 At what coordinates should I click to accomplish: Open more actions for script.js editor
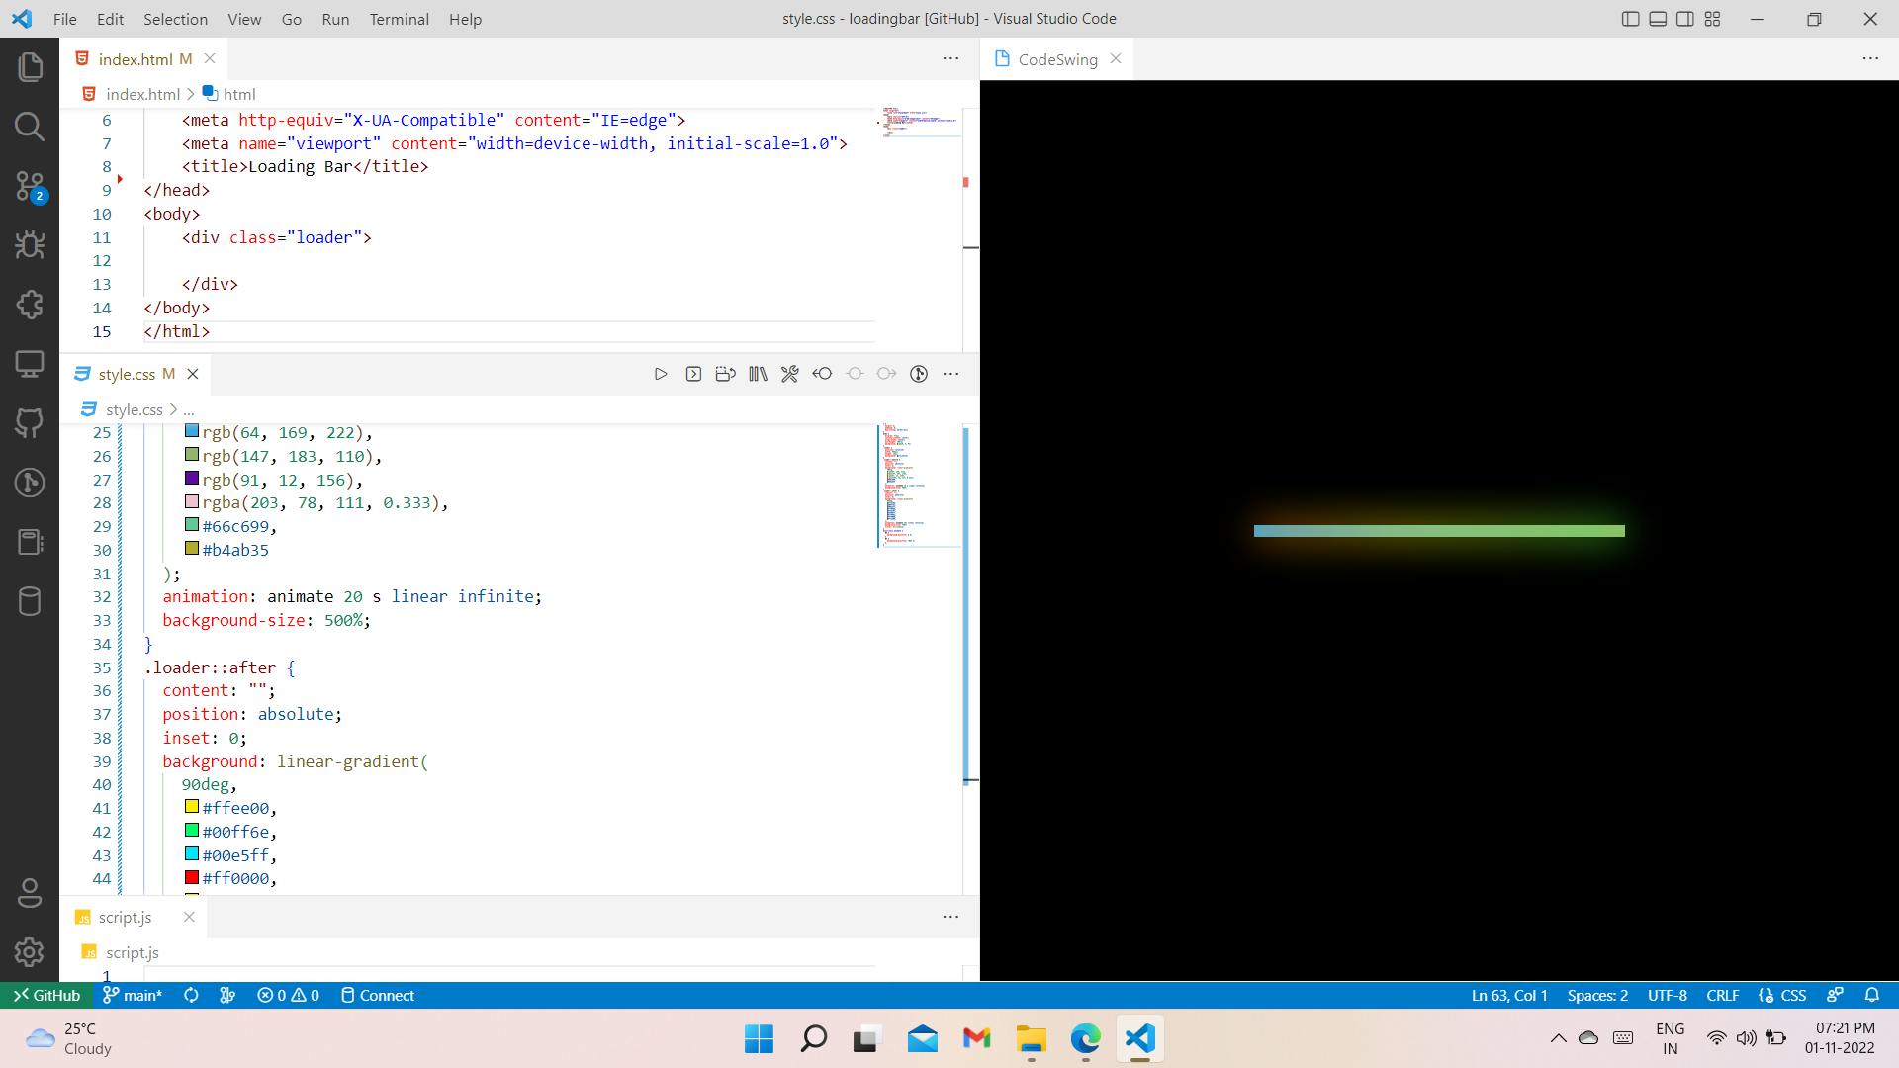point(950,917)
